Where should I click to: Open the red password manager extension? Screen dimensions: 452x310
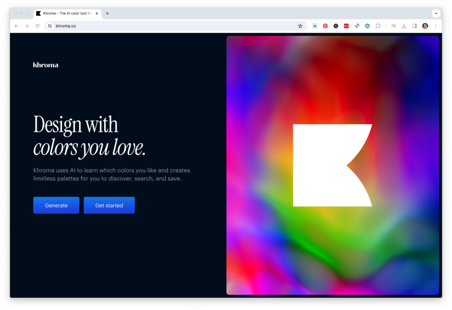pyautogui.click(x=346, y=26)
